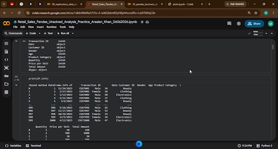This screenshot has width=278, height=149.
Task: Click the cell run status checkmark
Action: click(x=15, y=80)
